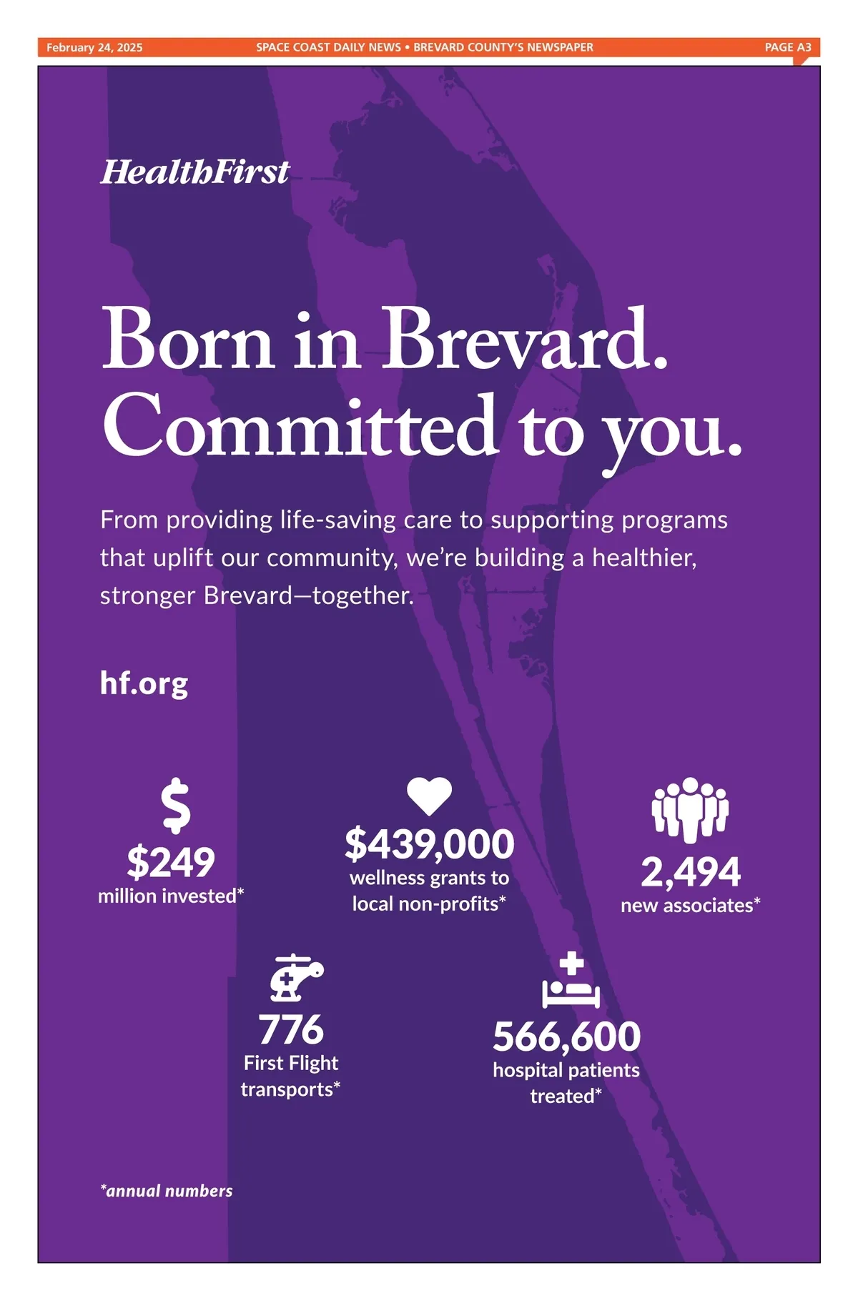Click the "*annual numbers" footnote
This screenshot has width=858, height=1301.
[x=167, y=1191]
